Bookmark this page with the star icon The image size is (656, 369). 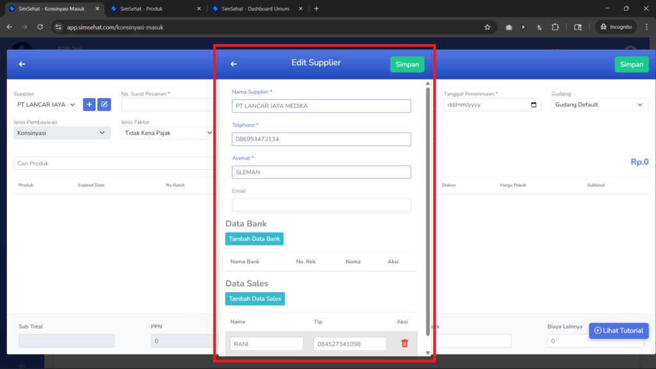point(488,27)
